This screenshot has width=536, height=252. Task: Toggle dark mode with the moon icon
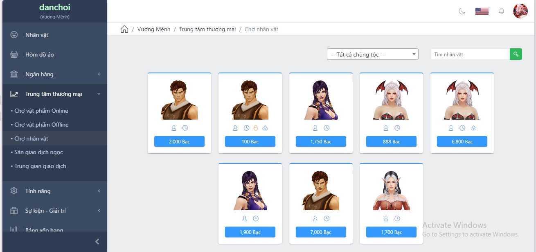tap(462, 11)
